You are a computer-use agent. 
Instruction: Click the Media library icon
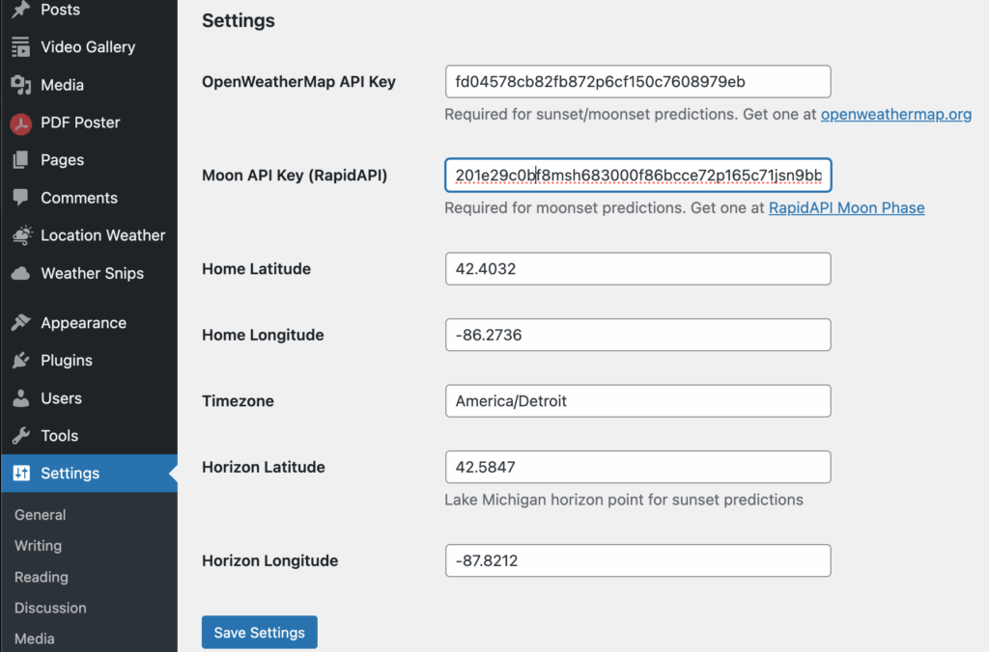20,85
